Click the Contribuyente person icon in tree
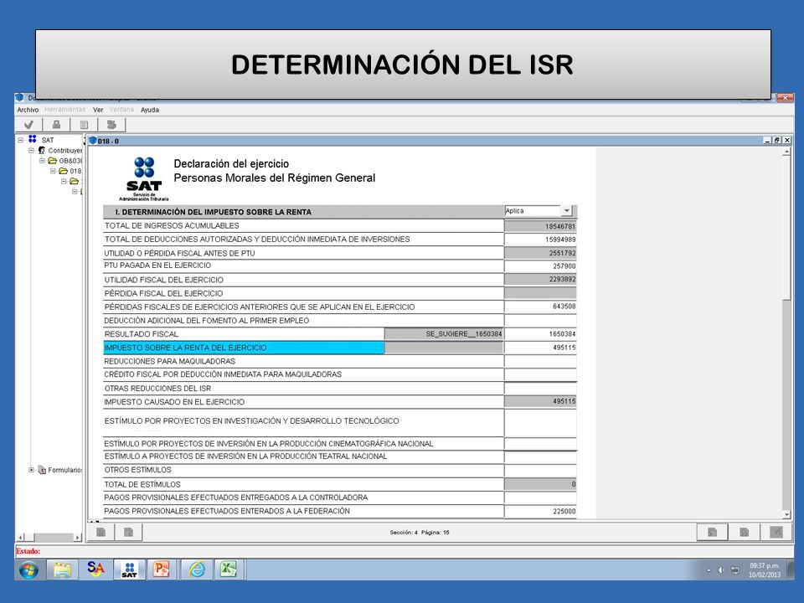804x603 pixels. [x=42, y=150]
